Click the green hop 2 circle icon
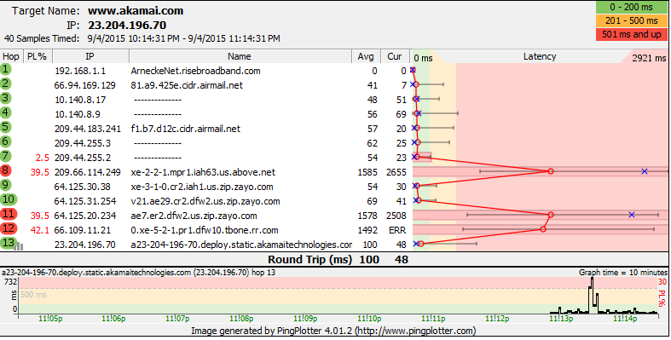671x340 pixels. coord(6,84)
